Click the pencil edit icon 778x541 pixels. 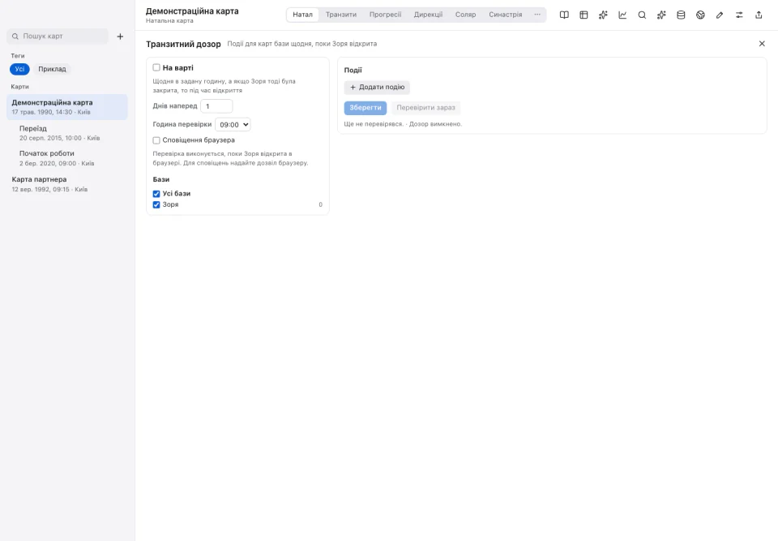click(720, 15)
